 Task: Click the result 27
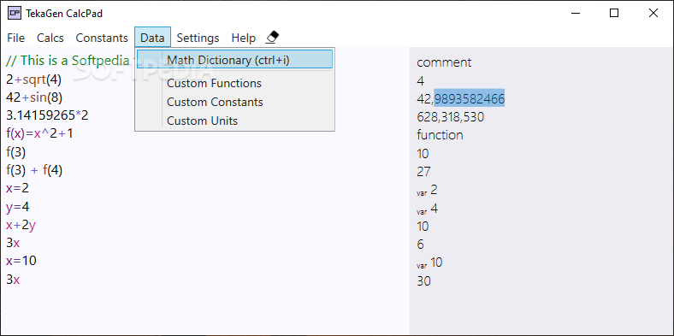(423, 172)
